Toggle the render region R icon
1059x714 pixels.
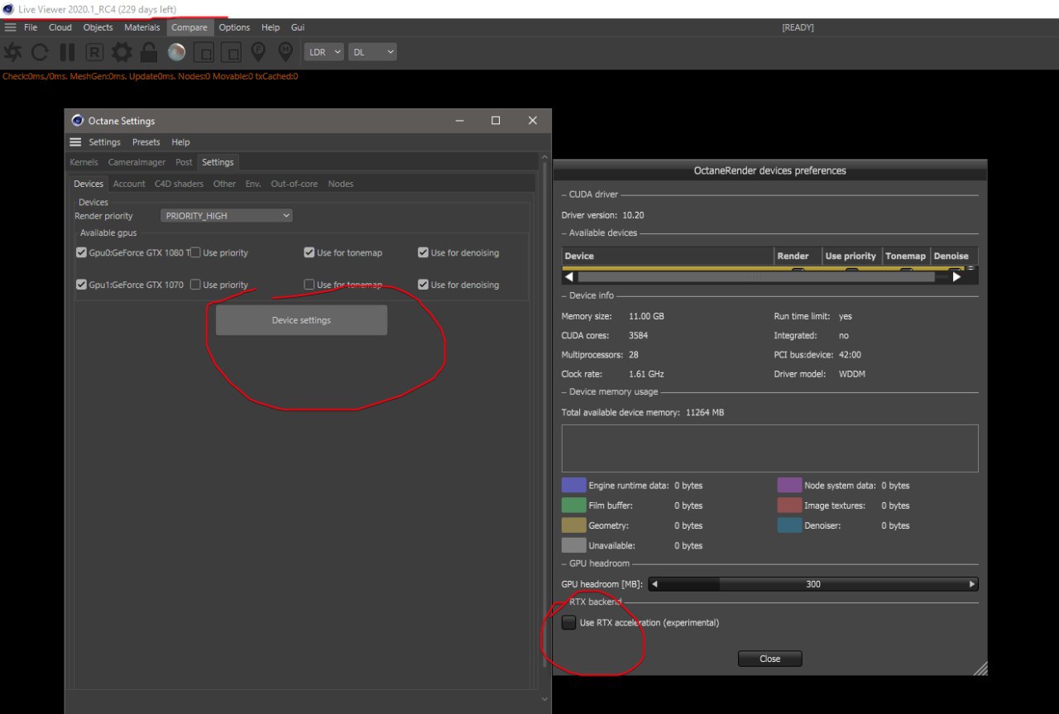click(95, 52)
